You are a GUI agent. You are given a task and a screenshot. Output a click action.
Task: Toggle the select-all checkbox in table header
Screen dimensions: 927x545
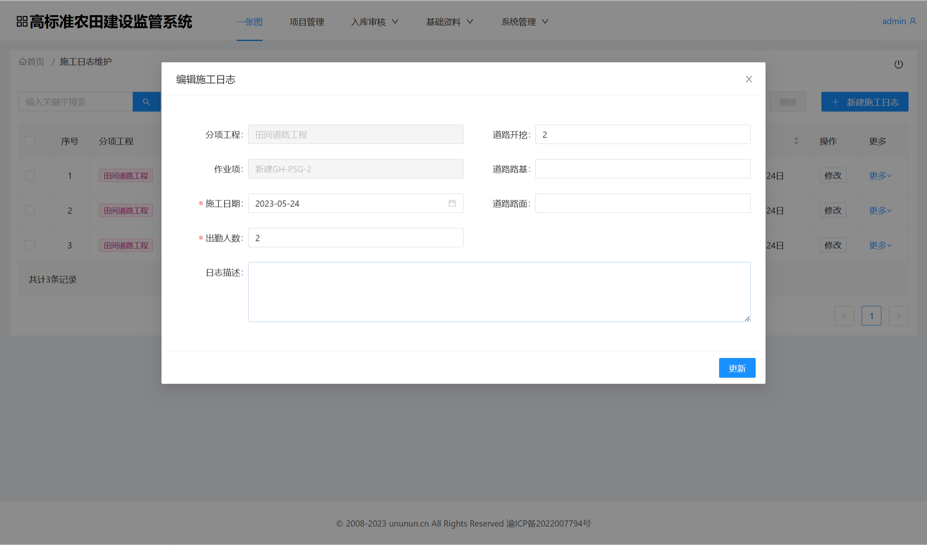tap(30, 141)
